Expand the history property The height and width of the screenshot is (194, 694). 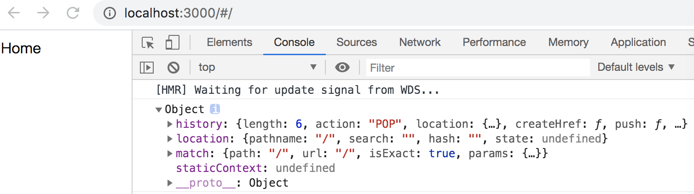pyautogui.click(x=170, y=124)
